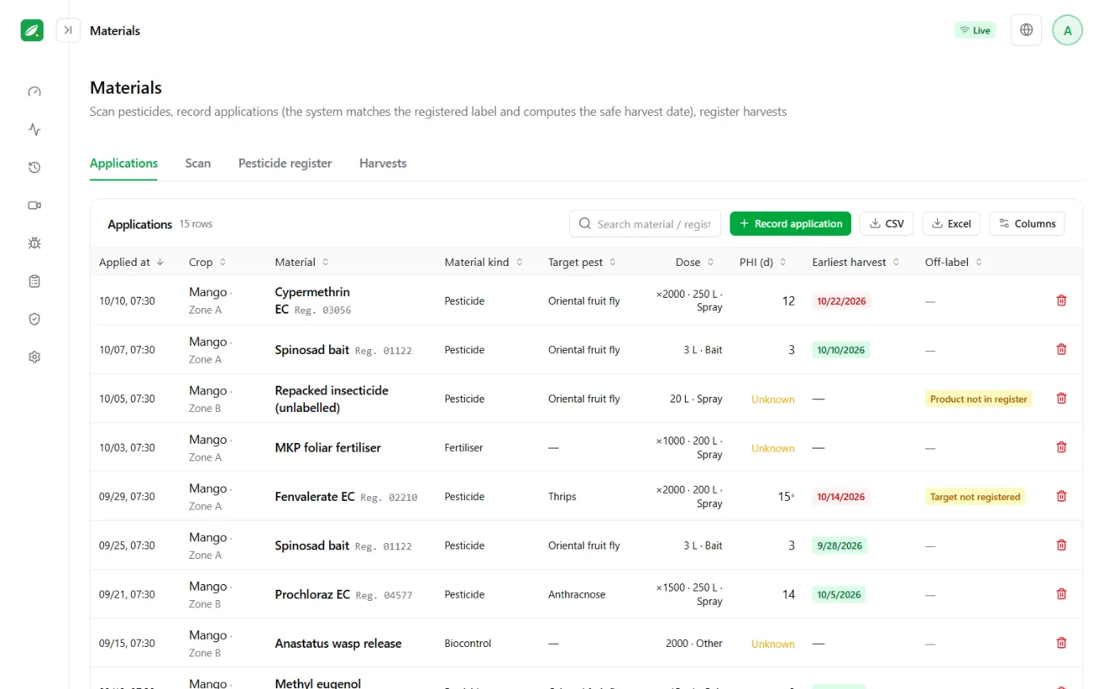Sort by the Applied at column
This screenshot has width=1103, height=689.
coord(132,262)
